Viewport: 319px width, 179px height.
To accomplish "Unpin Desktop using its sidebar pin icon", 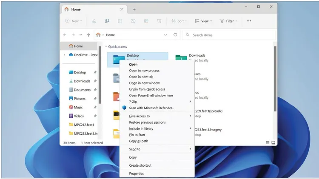I will (x=95, y=72).
